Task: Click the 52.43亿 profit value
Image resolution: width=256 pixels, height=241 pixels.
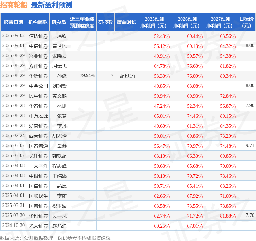Action: [x=162, y=36]
